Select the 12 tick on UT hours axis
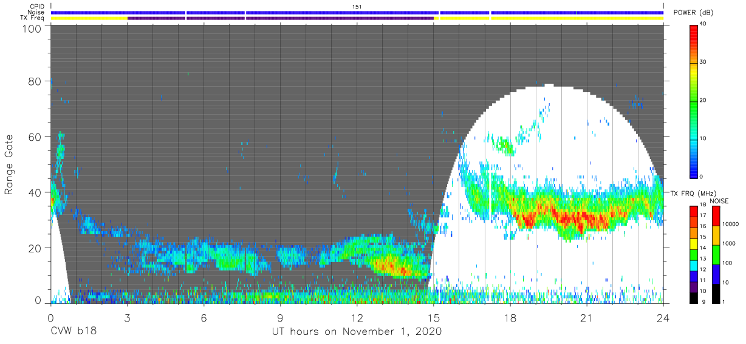This screenshot has width=746, height=344. [357, 317]
